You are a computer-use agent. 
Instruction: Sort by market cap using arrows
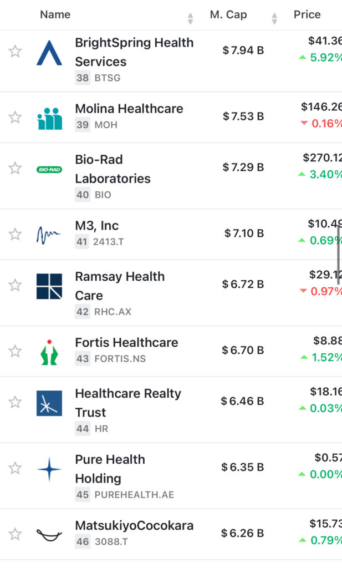pyautogui.click(x=274, y=18)
